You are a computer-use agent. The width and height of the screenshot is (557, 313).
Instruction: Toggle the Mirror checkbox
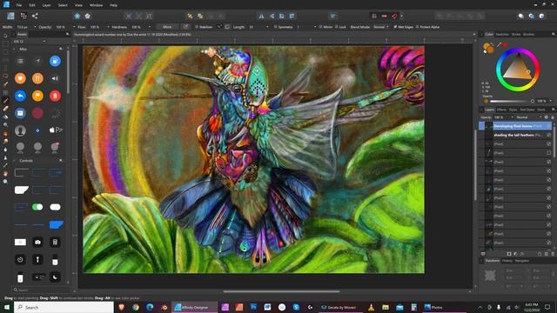coord(320,27)
